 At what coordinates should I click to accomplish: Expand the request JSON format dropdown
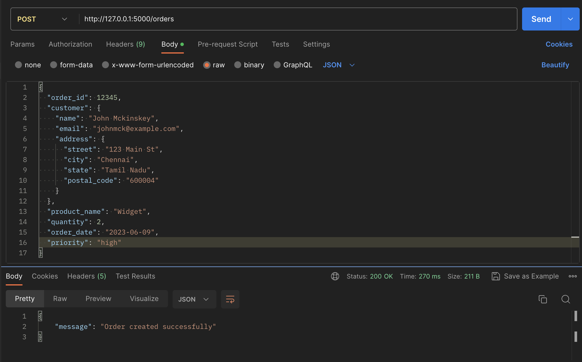tap(339, 65)
